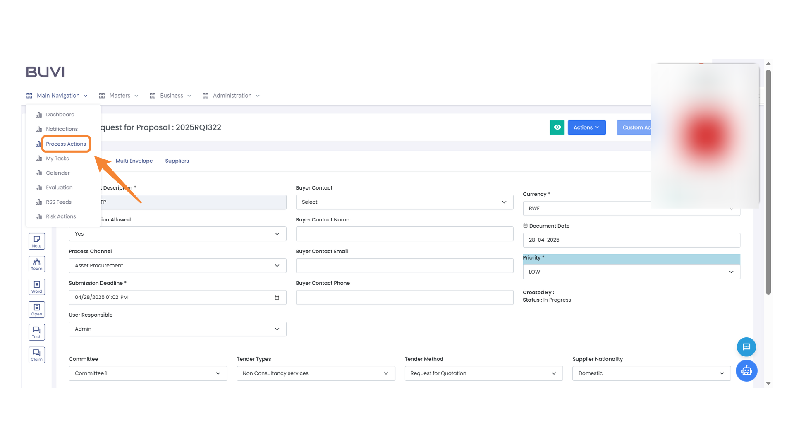Open the Team panel icon
The height and width of the screenshot is (447, 794).
coord(36,264)
